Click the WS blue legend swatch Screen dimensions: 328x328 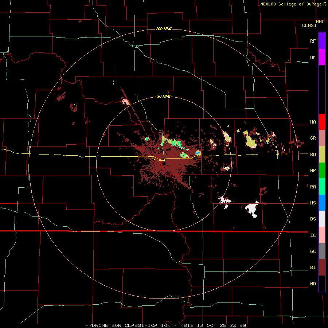click(x=322, y=203)
